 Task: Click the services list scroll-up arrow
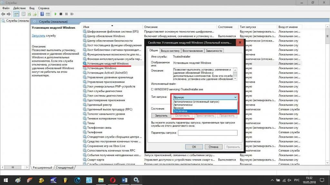pos(327,27)
